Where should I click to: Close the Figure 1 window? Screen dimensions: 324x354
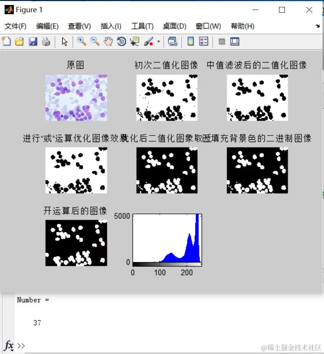coord(309,10)
